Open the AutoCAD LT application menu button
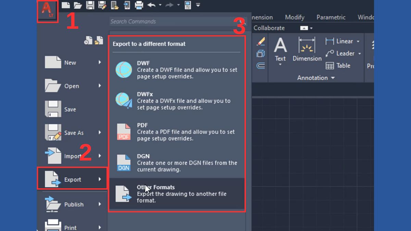 tap(47, 11)
